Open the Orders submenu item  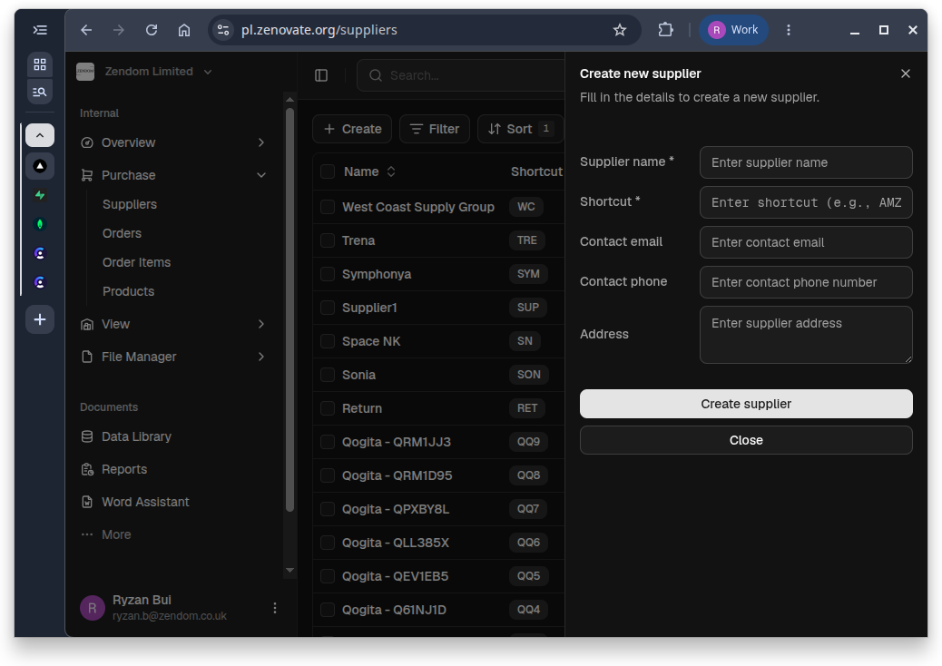122,233
